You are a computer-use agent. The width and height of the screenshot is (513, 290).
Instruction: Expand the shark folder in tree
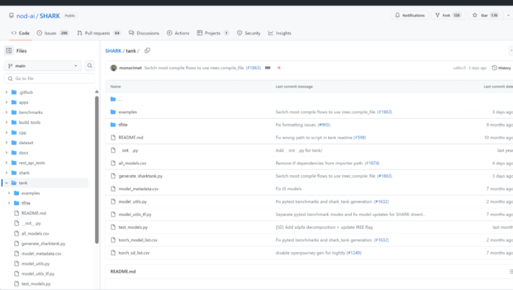(7, 173)
